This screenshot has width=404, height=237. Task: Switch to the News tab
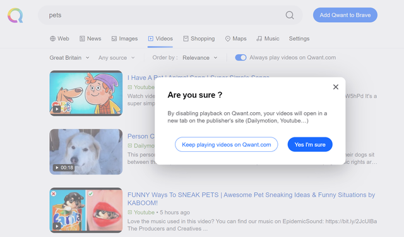click(90, 38)
